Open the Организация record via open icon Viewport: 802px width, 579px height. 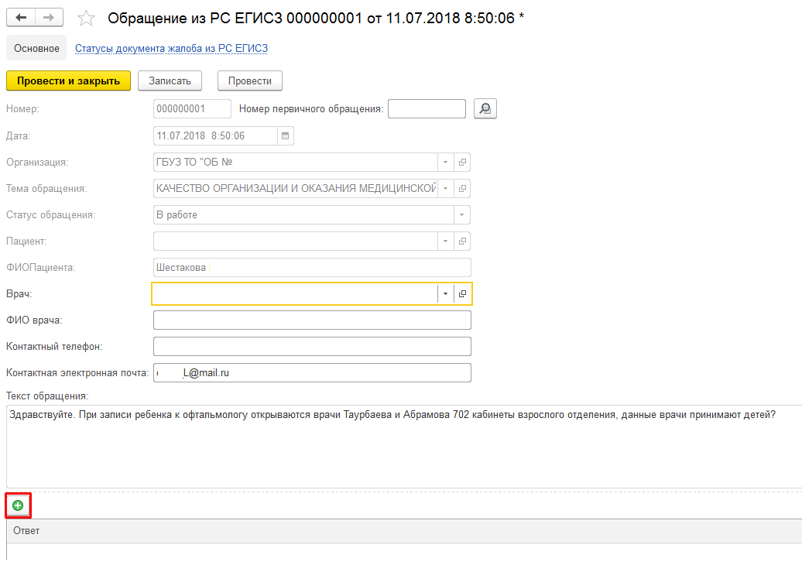click(462, 163)
